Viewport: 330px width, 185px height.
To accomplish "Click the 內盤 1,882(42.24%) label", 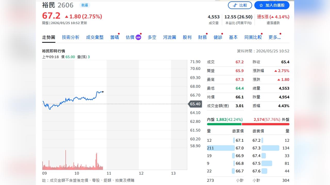I will click(225, 119).
